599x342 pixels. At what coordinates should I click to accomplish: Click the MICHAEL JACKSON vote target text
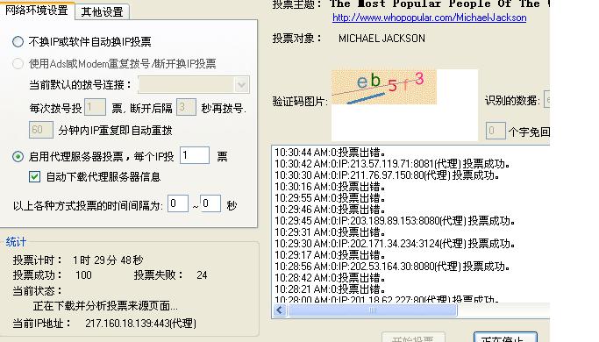pyautogui.click(x=382, y=39)
